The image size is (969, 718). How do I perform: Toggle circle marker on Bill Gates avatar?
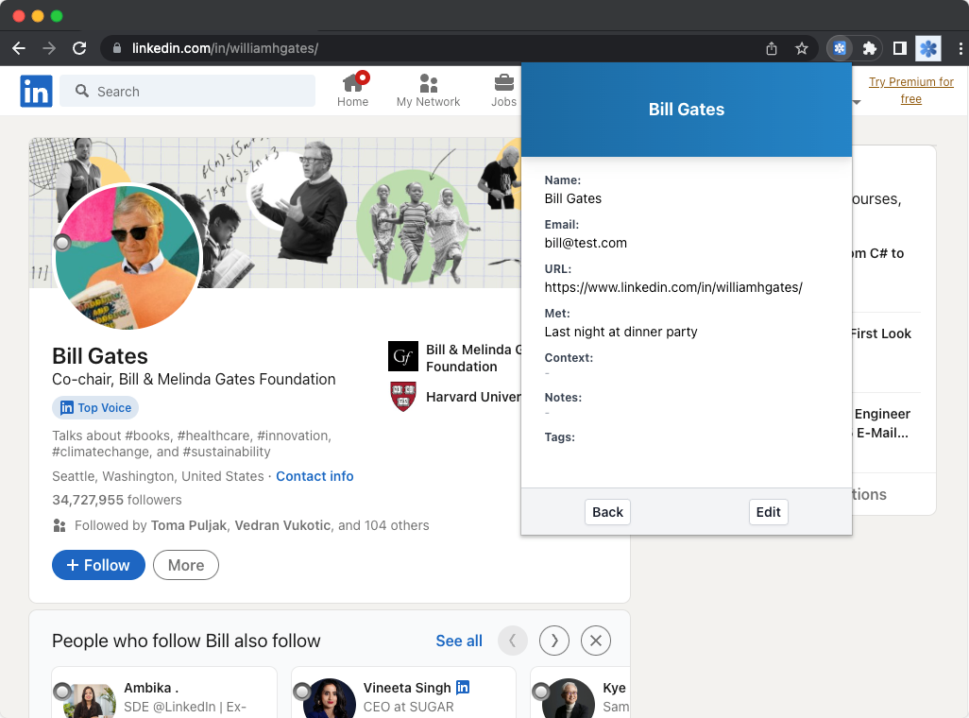[62, 243]
